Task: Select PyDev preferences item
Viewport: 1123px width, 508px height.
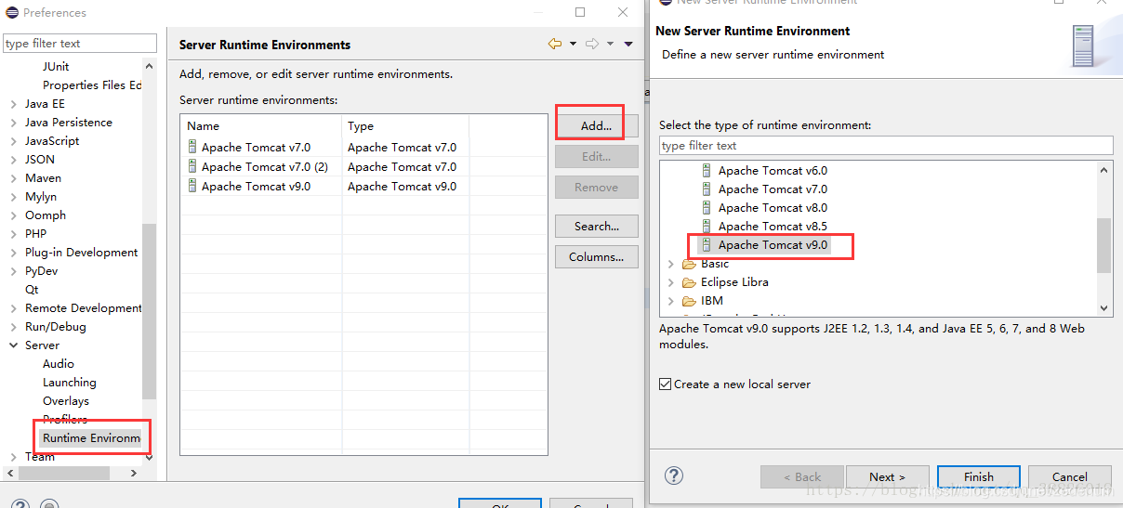Action: (42, 270)
